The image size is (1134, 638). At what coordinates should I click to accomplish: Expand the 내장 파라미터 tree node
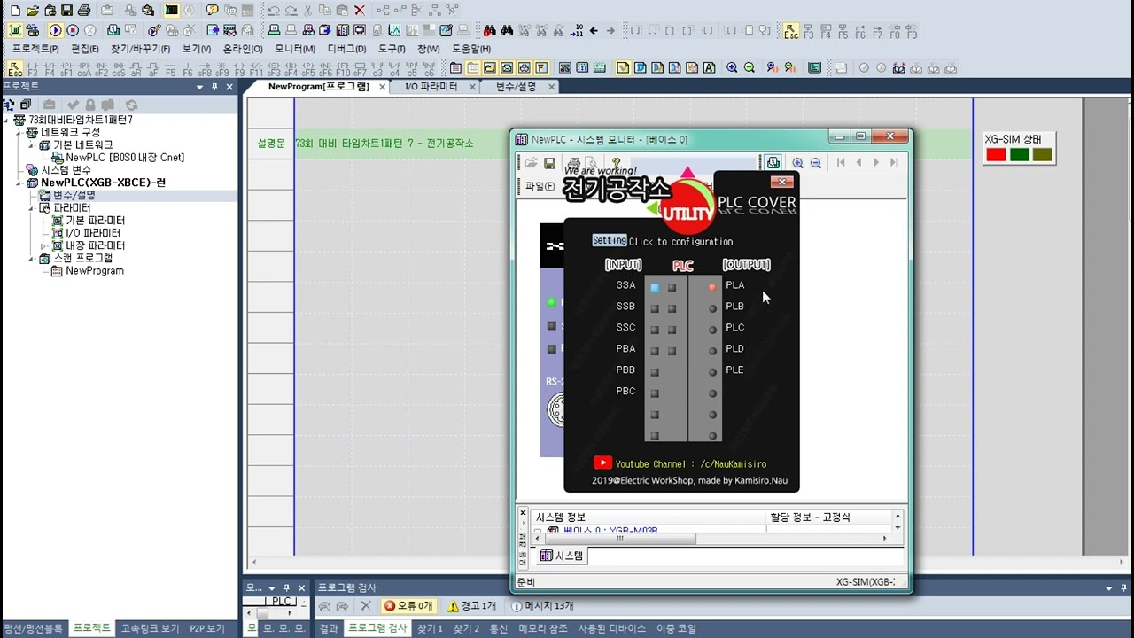point(44,245)
